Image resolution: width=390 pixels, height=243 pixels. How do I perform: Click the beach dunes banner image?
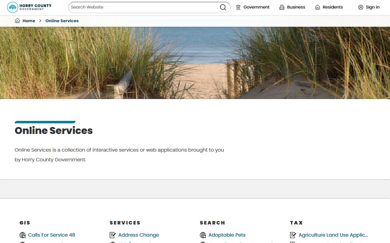pos(195,63)
